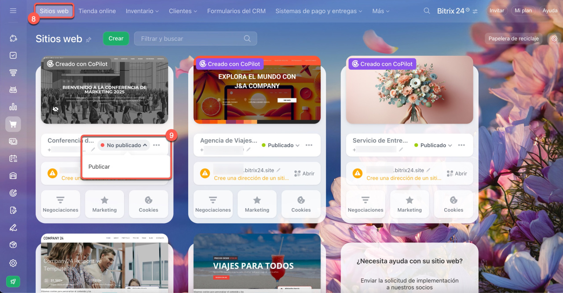Open Papelera de reciclaje

[513, 39]
